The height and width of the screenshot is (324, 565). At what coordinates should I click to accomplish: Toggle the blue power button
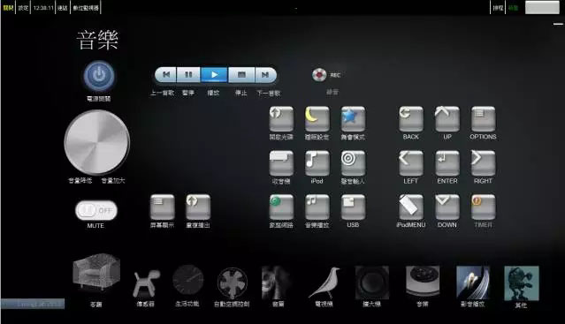click(x=99, y=76)
